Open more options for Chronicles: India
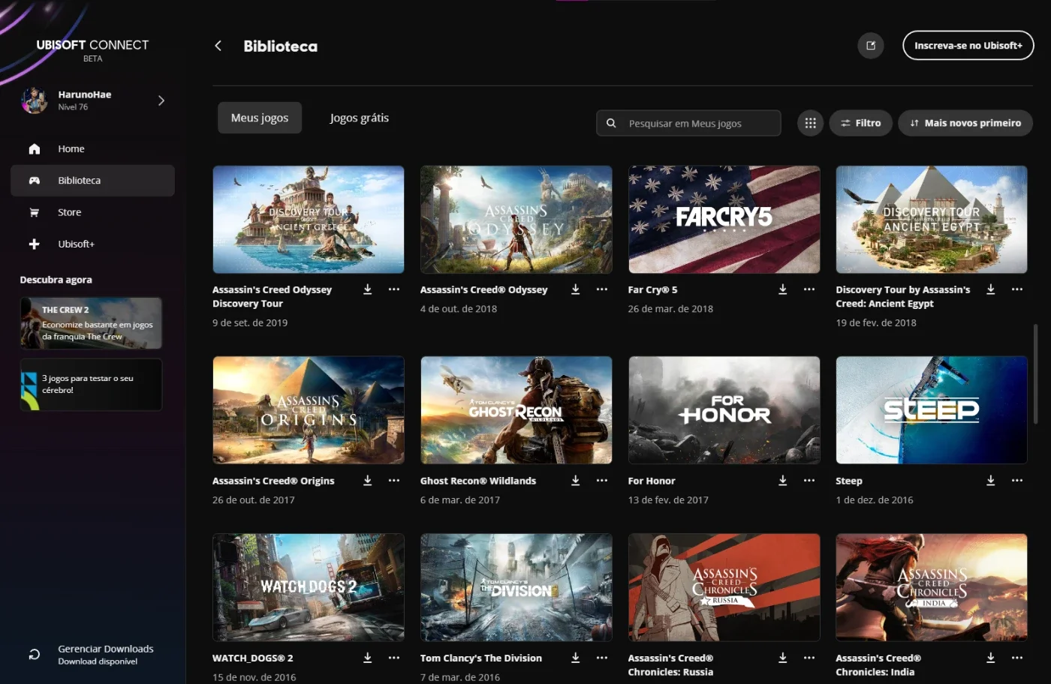The image size is (1051, 684). [1017, 658]
